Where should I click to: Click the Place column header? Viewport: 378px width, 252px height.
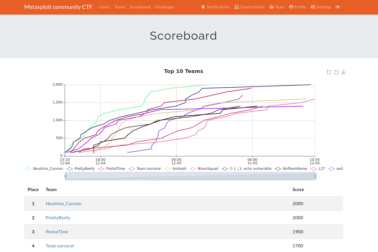click(x=33, y=189)
